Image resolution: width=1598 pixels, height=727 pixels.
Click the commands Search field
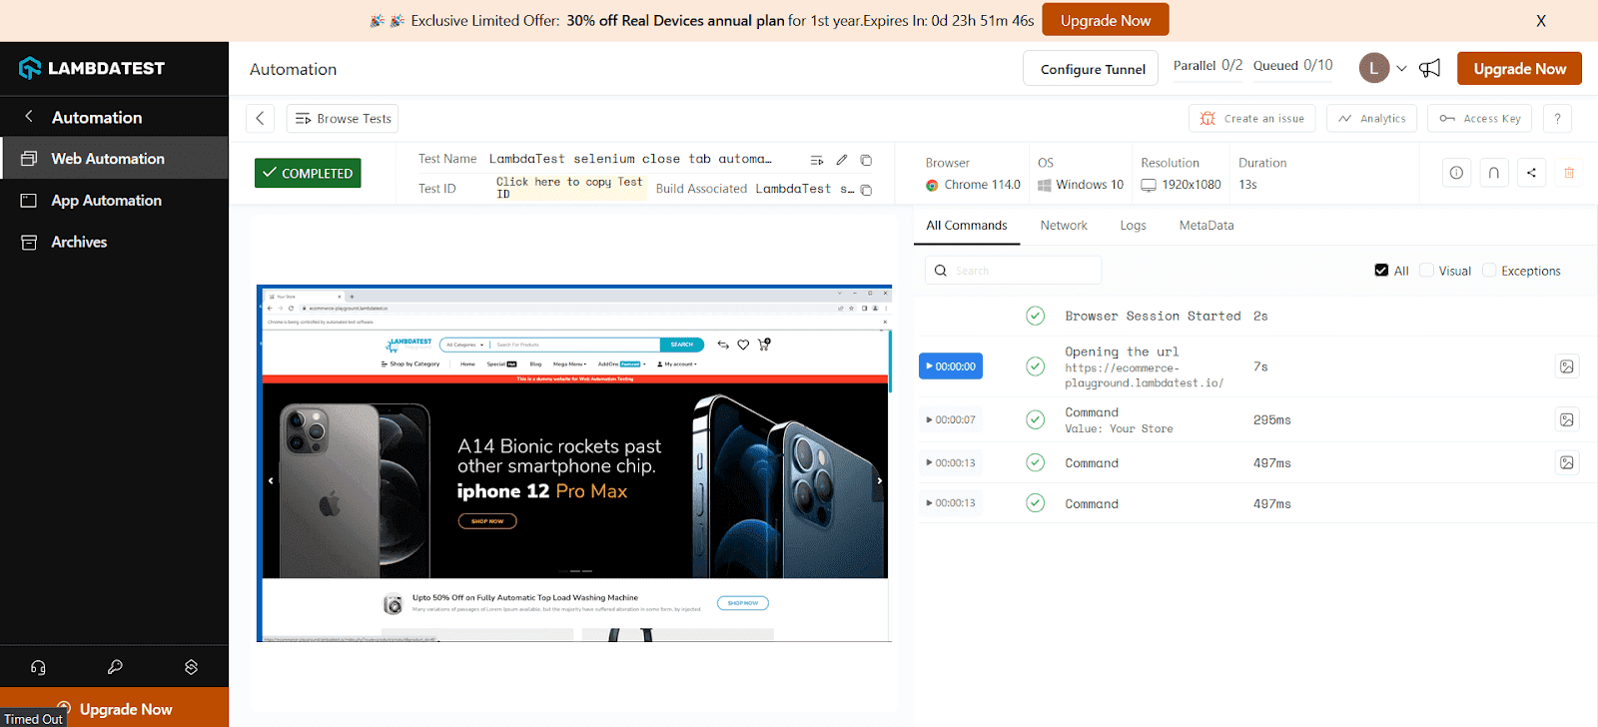coord(1014,270)
